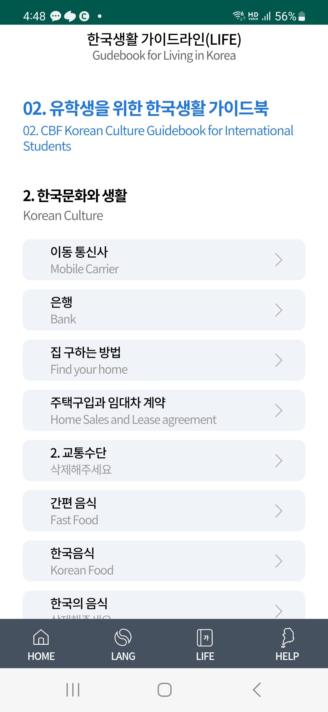Select the HOME tab label
Viewport: 328px width, 712px height.
[x=41, y=656]
